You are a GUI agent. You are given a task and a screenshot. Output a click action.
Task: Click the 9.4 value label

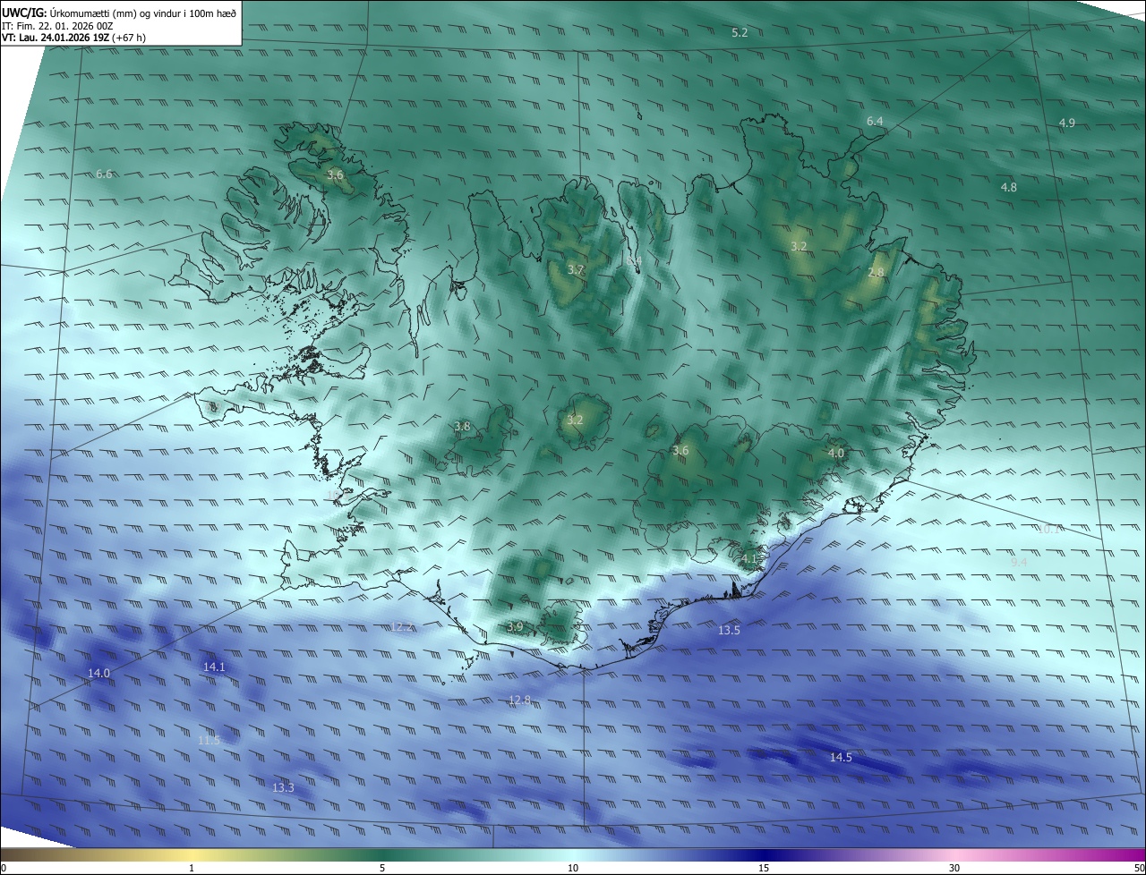pos(1019,562)
